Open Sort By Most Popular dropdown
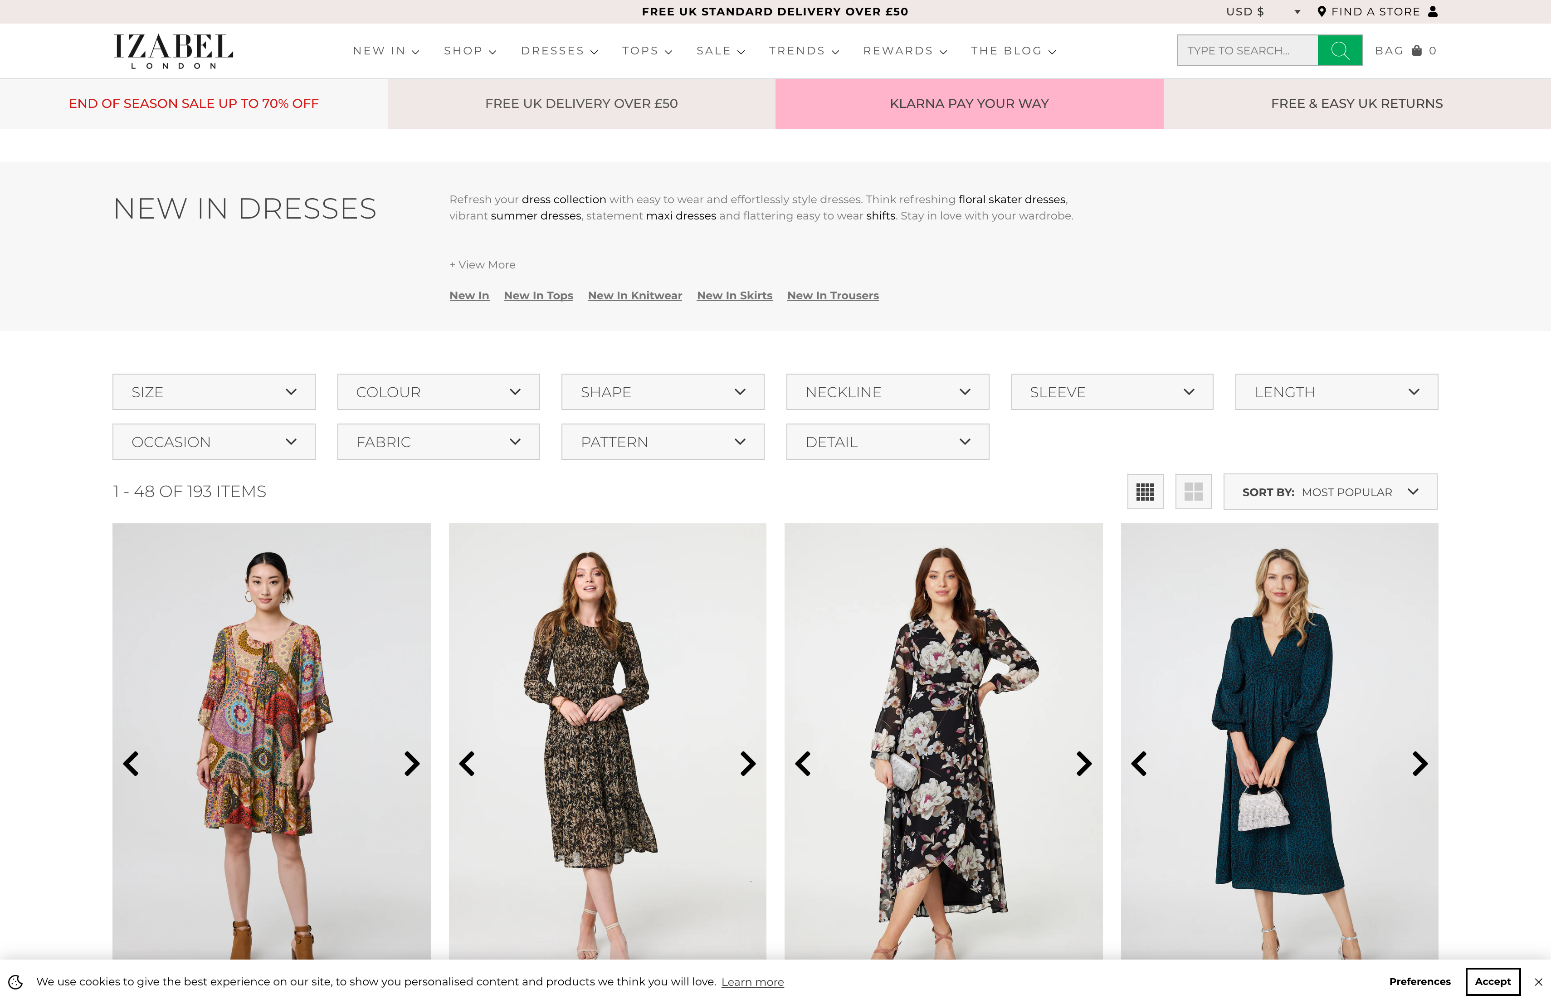This screenshot has width=1551, height=1004. [x=1329, y=492]
